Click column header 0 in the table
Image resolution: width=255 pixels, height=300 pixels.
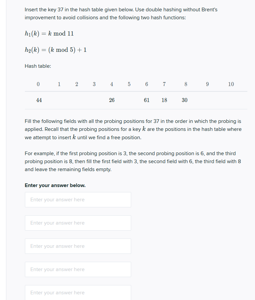[x=38, y=84]
